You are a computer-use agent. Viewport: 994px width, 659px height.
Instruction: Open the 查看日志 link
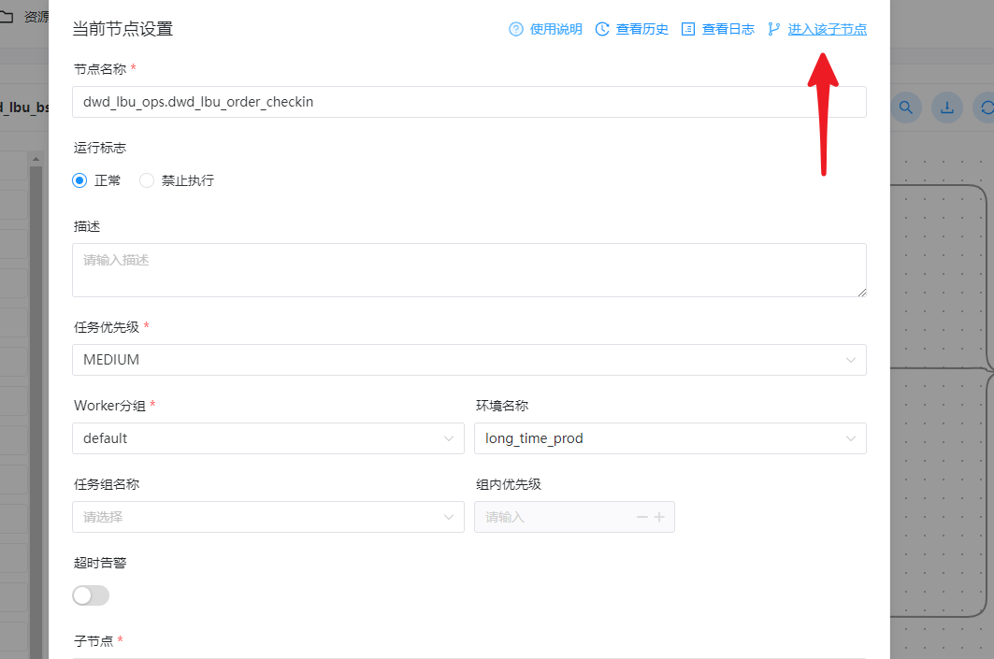coord(727,29)
